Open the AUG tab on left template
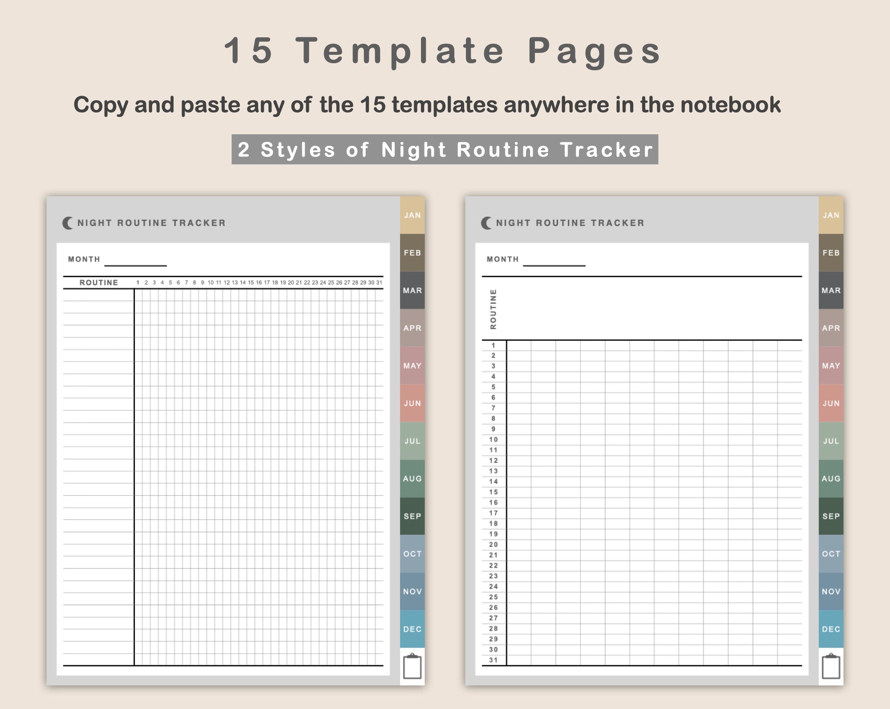 click(412, 479)
